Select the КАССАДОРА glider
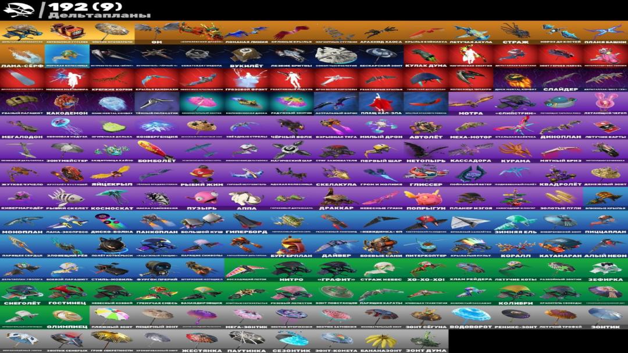The width and height of the screenshot is (628, 353). tap(471, 151)
